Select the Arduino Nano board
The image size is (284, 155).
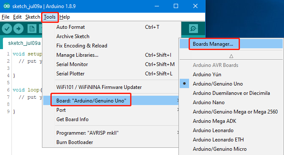coord(231,102)
